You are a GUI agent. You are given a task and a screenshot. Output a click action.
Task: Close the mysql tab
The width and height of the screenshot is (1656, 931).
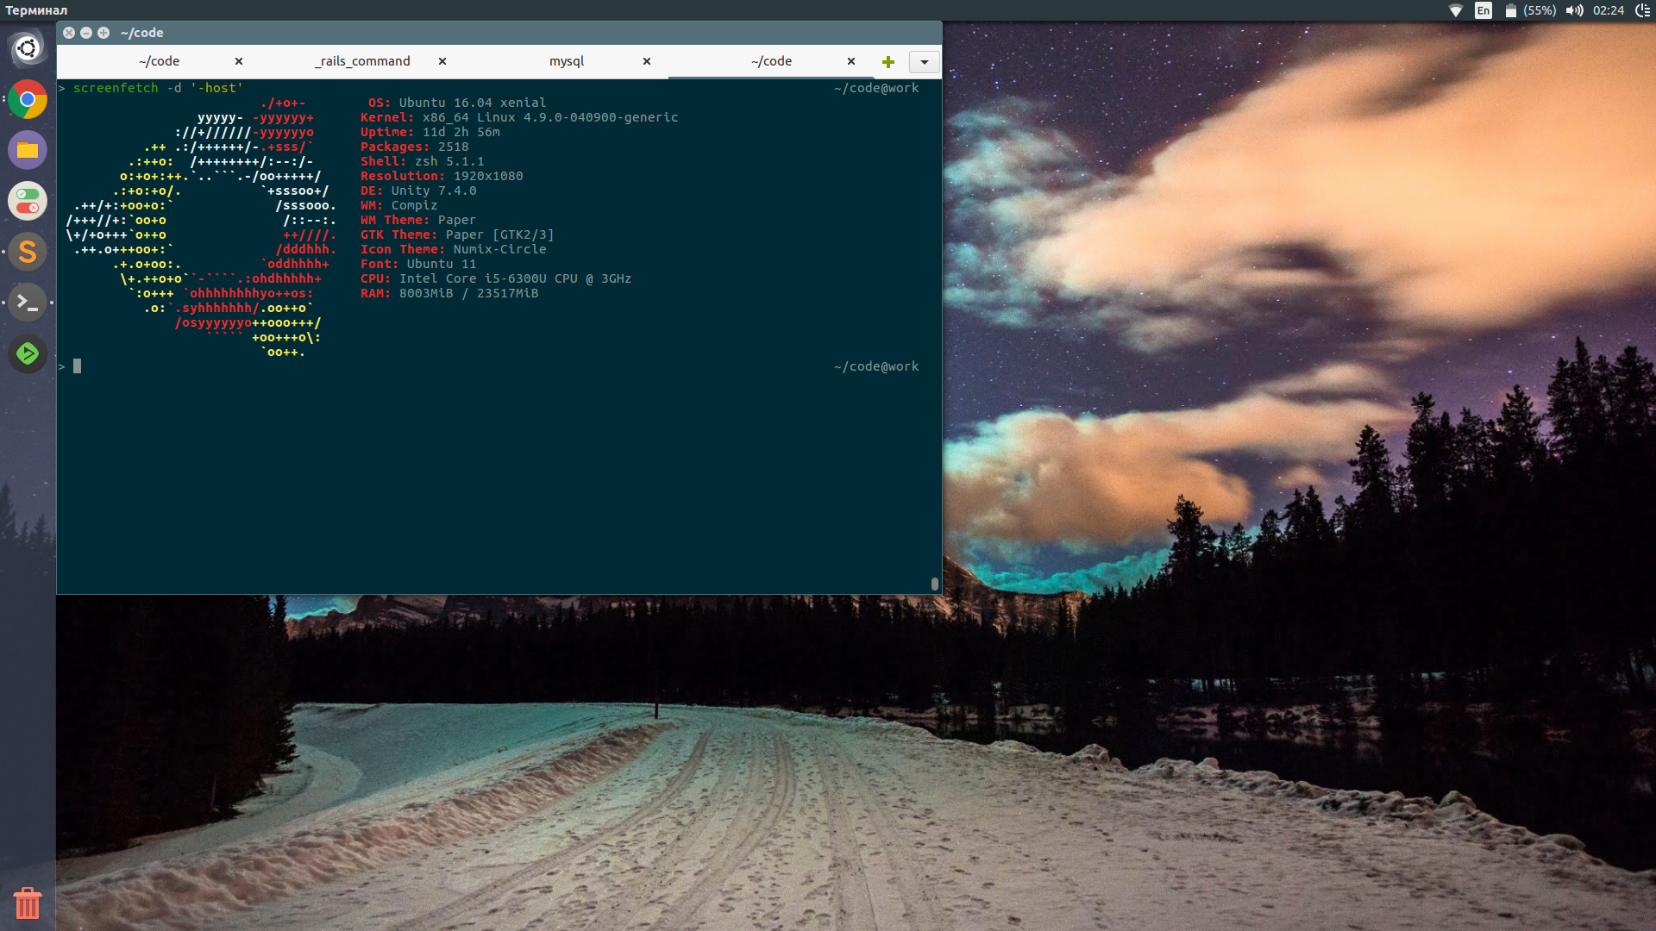(x=647, y=61)
